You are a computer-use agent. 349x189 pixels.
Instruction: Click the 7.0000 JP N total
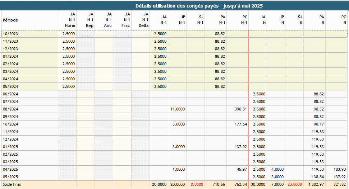pyautogui.click(x=277, y=185)
